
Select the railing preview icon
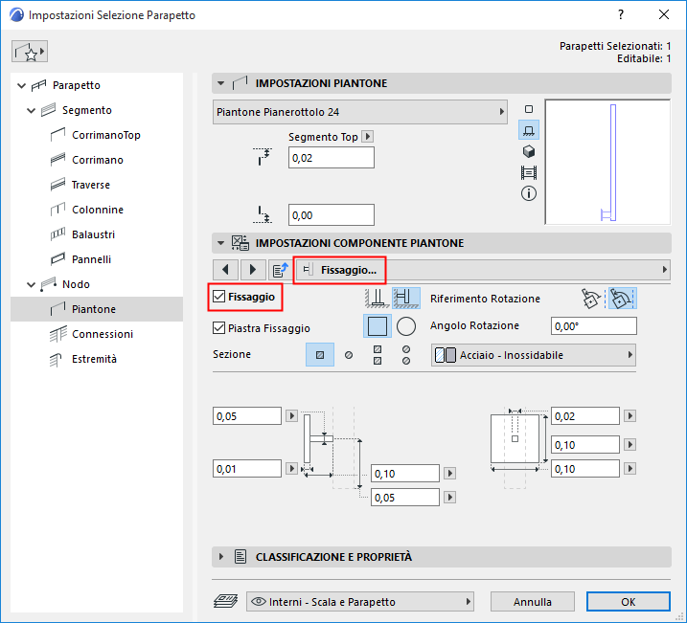529,173
